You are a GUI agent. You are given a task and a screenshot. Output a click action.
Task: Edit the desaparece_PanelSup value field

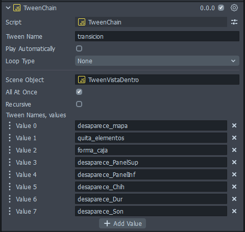[151, 162]
